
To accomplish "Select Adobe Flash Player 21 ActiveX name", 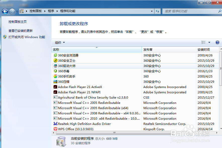I will (80, 87).
